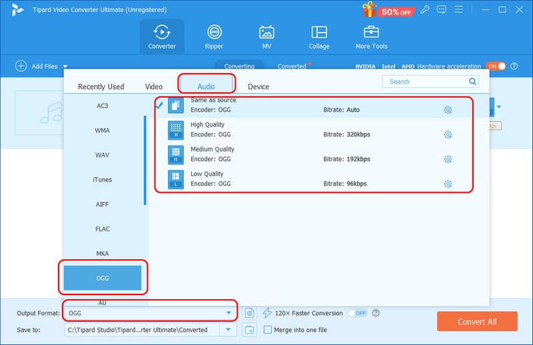Click the Convert All button
533x345 pixels.
477,321
